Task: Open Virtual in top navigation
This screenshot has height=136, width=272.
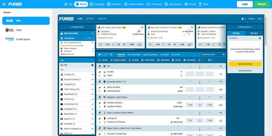Action: tap(190, 4)
